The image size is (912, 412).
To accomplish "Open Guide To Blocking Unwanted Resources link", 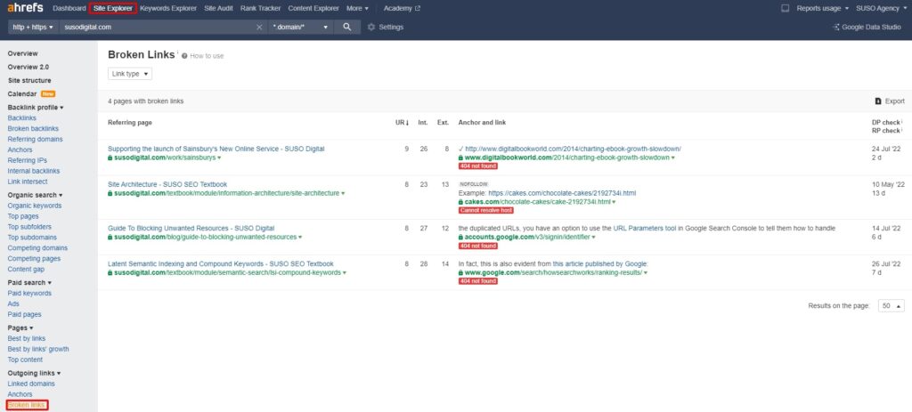I will coord(191,229).
